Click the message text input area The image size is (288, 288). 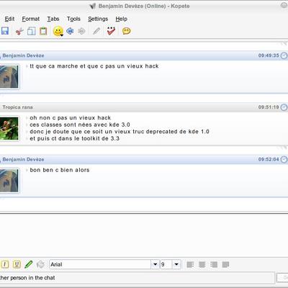pos(144,235)
